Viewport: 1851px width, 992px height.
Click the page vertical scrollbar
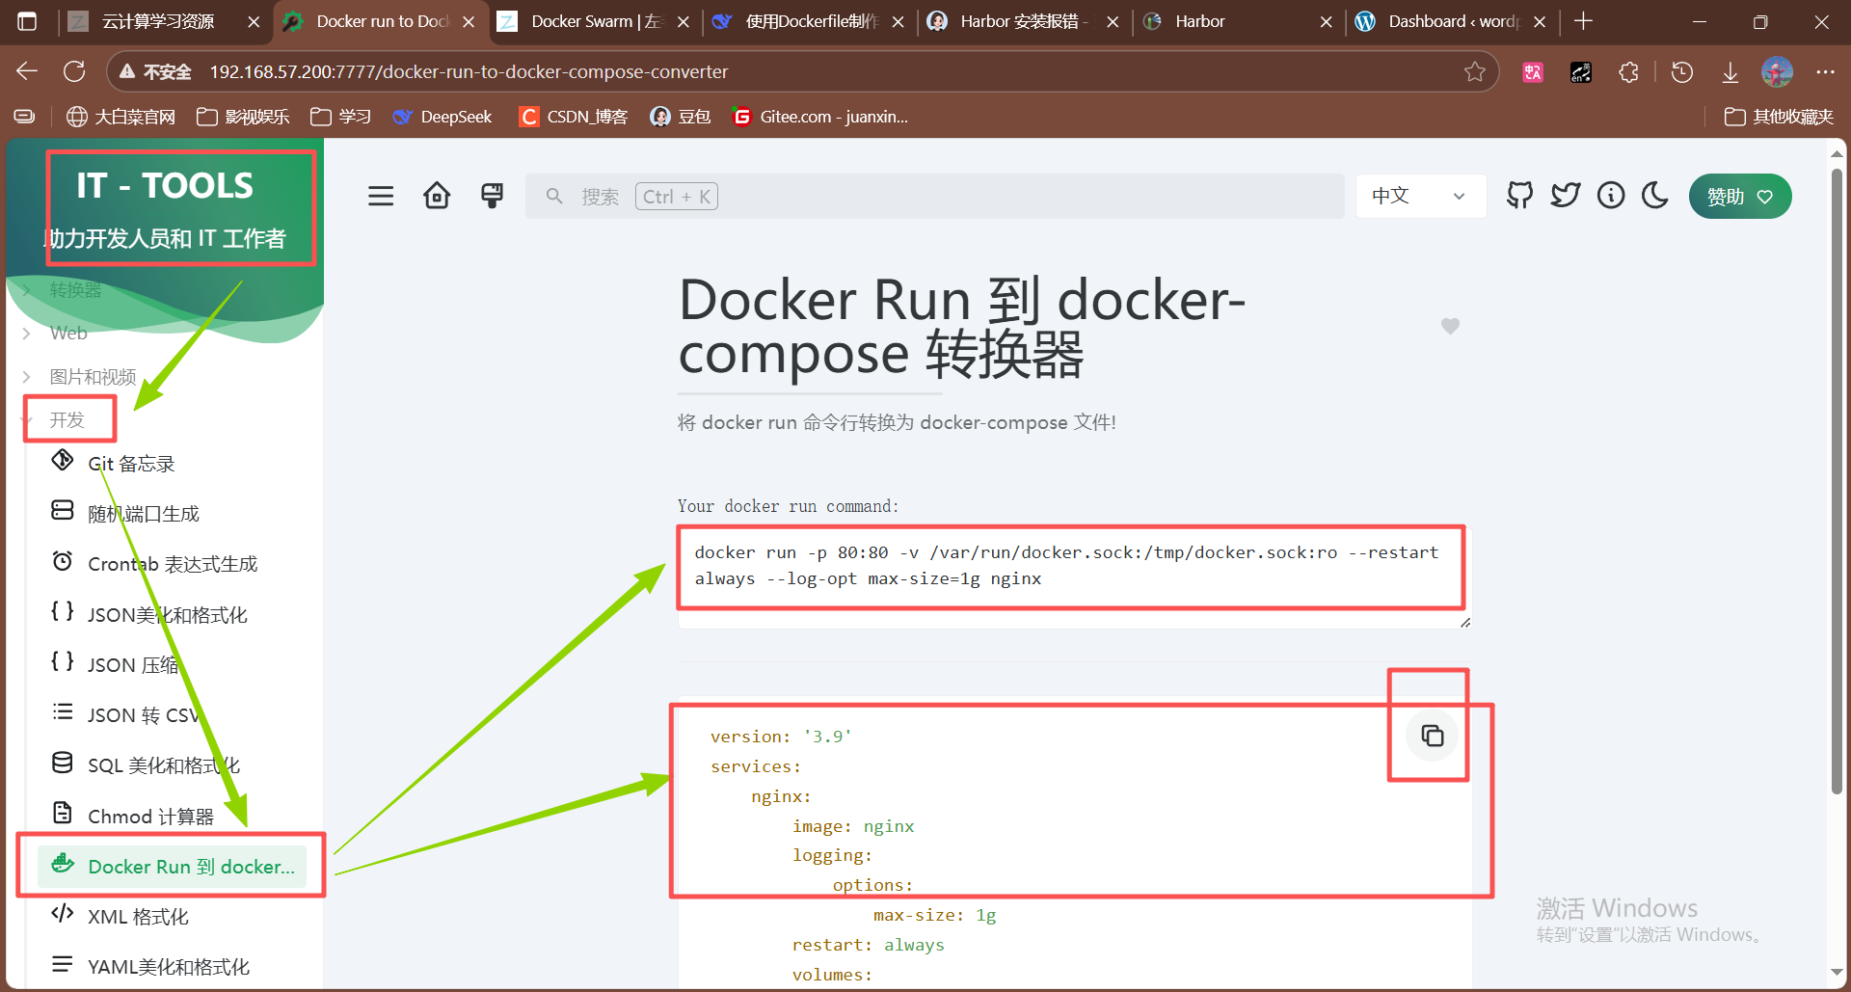(1837, 482)
